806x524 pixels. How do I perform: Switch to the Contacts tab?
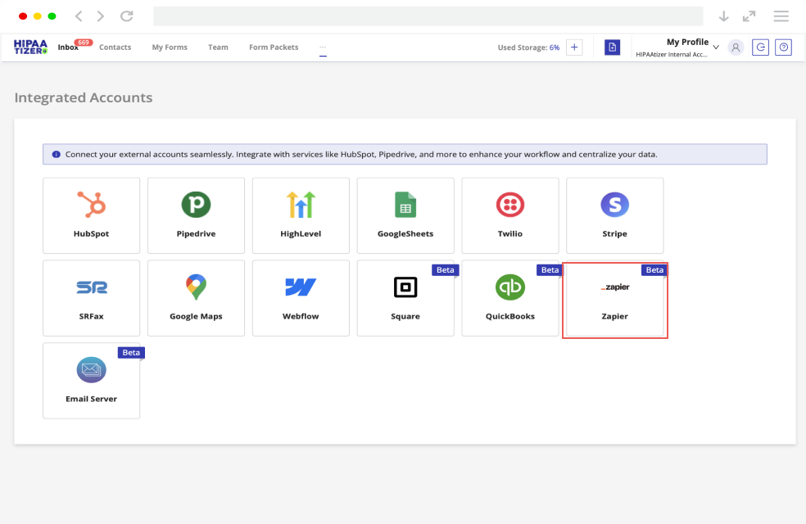[115, 47]
